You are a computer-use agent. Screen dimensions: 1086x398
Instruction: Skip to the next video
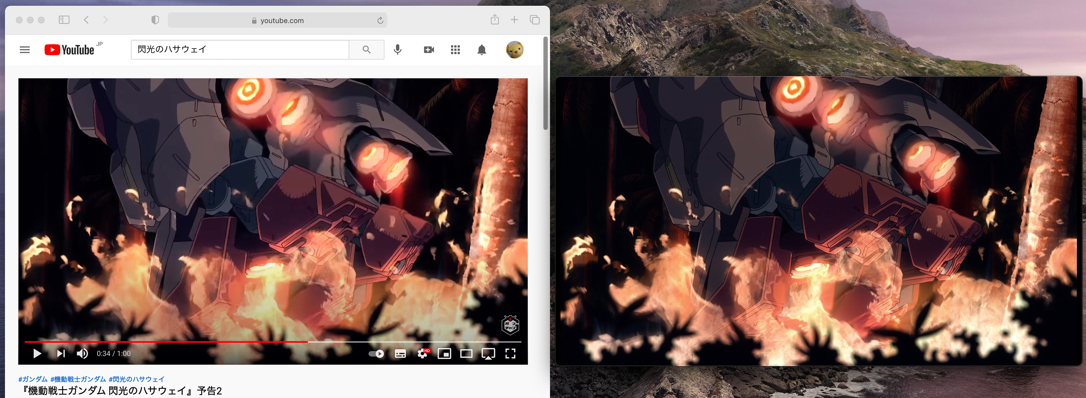(x=61, y=353)
